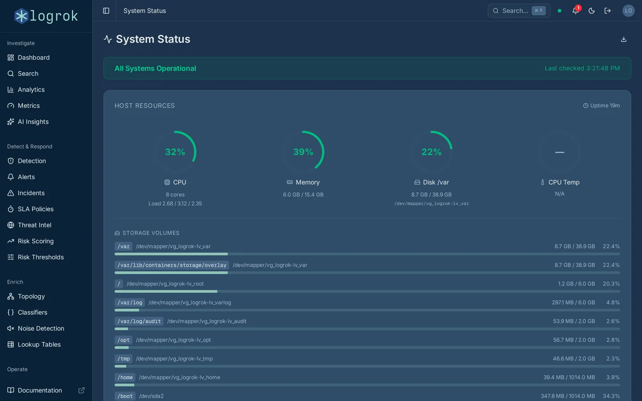Open Search in sidebar
This screenshot has height=401, width=642.
pos(46,74)
